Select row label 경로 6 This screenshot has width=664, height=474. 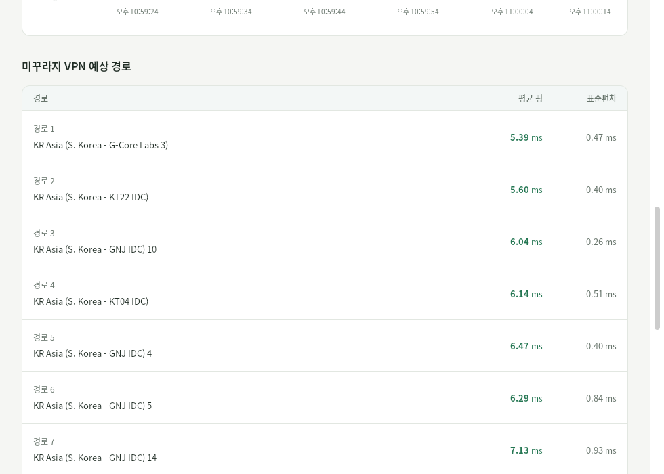(x=44, y=389)
